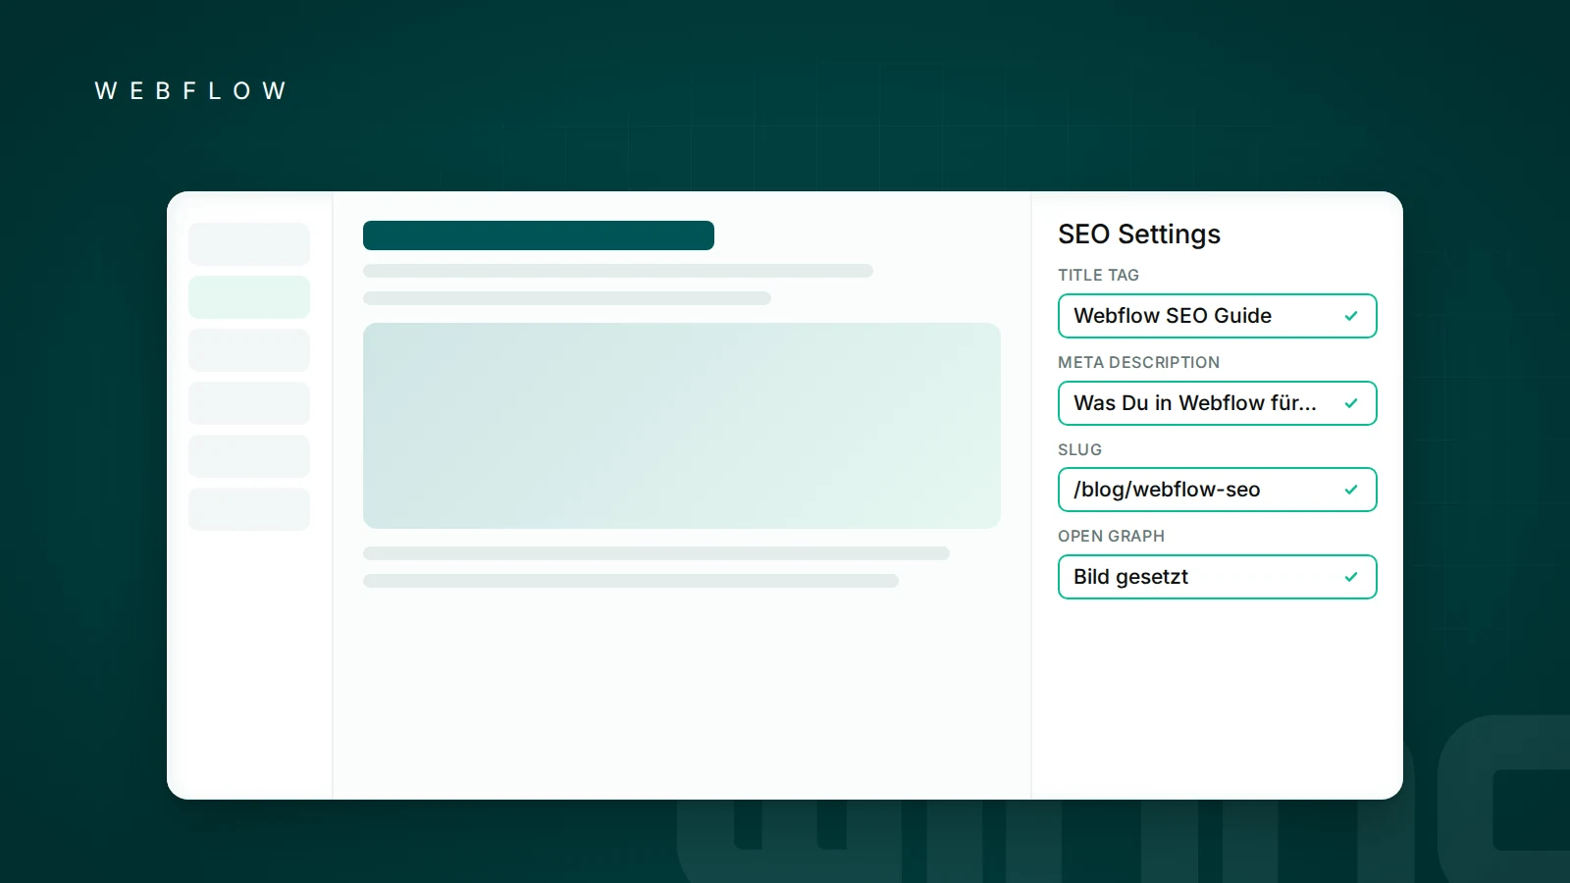Click the dark teal page title bar
The width and height of the screenshot is (1570, 883).
[x=539, y=235]
